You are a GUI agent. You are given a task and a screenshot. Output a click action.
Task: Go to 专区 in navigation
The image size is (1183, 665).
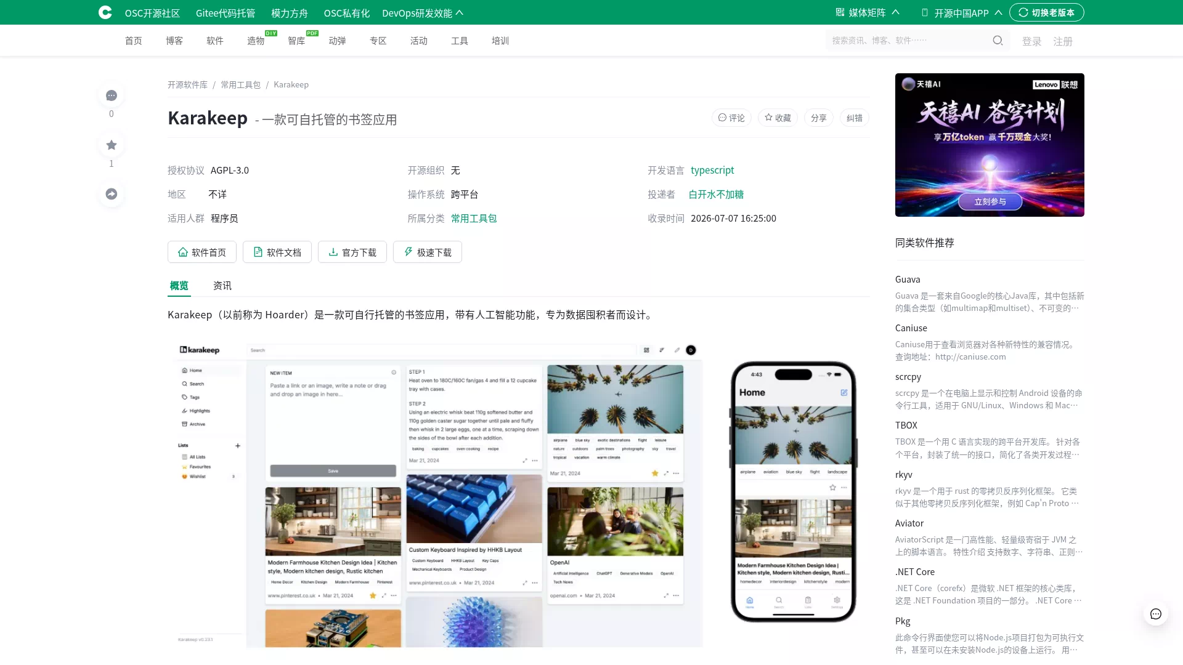(378, 41)
